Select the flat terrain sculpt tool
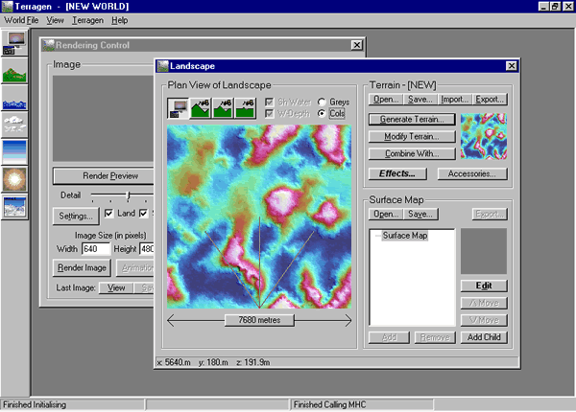Screen dimensions: 576x412 point(245,107)
